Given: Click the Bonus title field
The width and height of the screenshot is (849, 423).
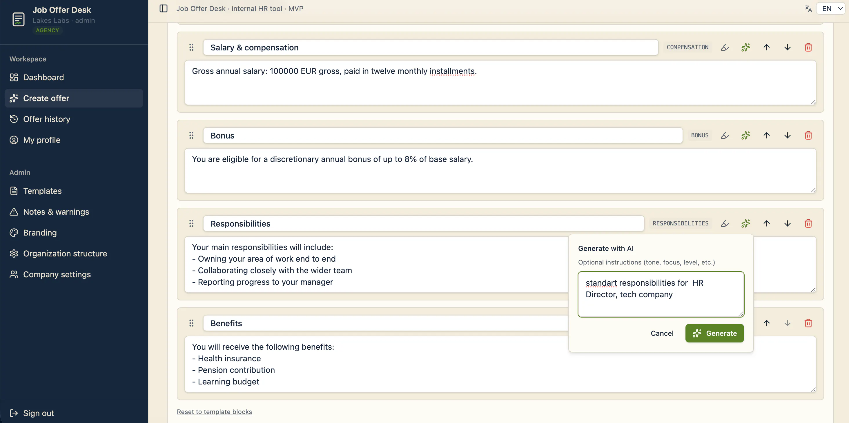Looking at the screenshot, I should point(443,135).
